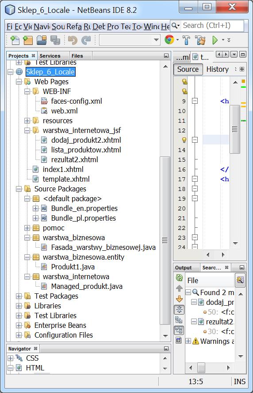This screenshot has width=253, height=393.
Task: Click the green Run Project icon
Action: coord(215,40)
